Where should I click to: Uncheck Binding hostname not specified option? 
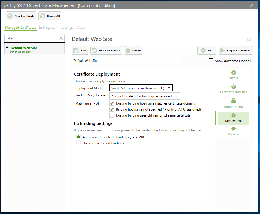[112, 109]
